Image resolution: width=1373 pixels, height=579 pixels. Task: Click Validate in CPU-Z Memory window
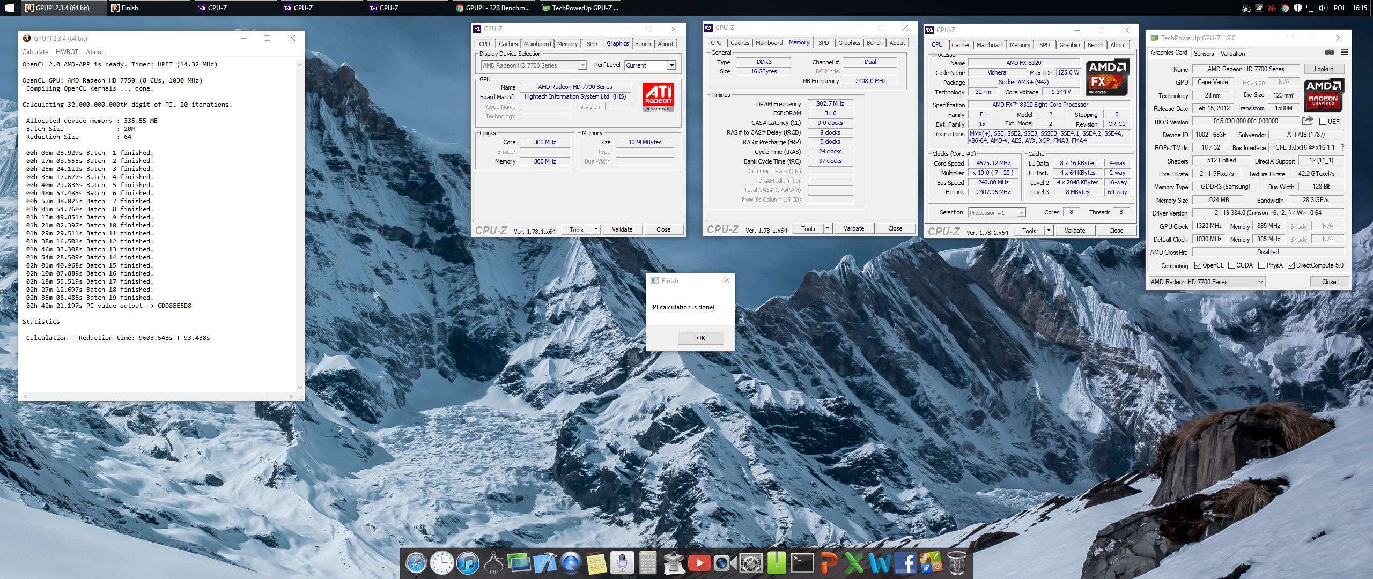coord(853,228)
